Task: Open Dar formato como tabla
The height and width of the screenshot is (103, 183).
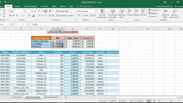Action: coord(113,13)
